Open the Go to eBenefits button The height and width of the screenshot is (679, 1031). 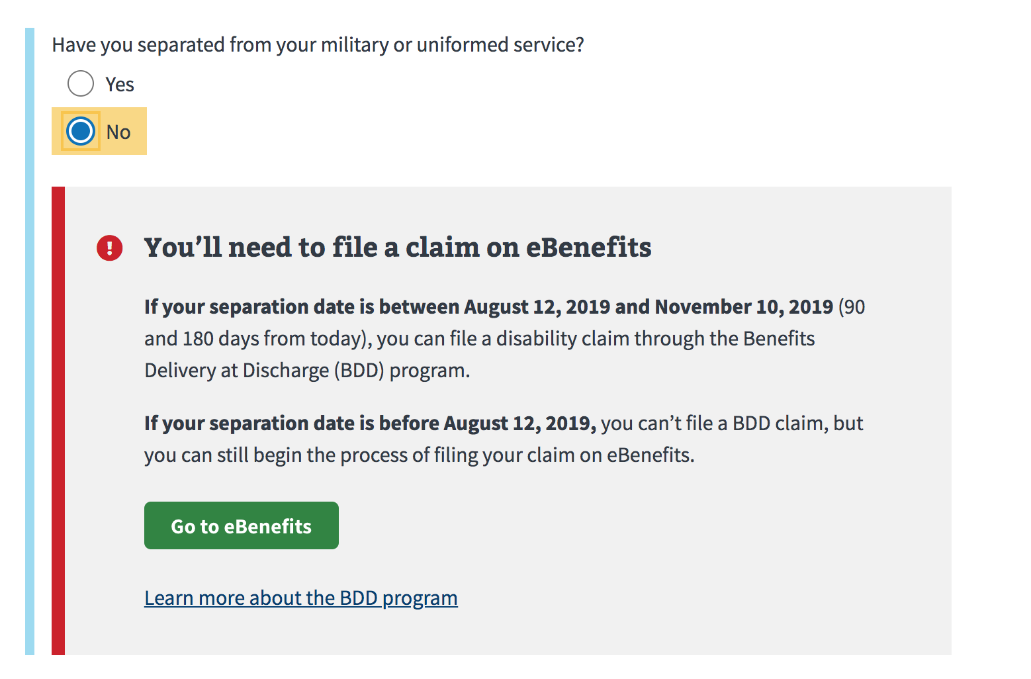pos(242,525)
